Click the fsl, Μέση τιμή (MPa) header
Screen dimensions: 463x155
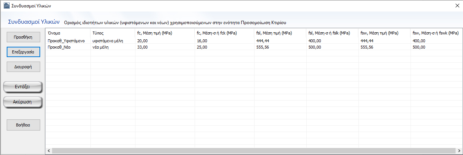(x=274, y=33)
